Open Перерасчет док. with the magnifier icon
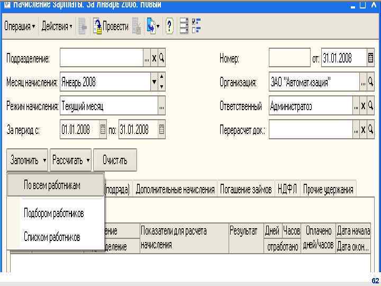 (x=370, y=129)
